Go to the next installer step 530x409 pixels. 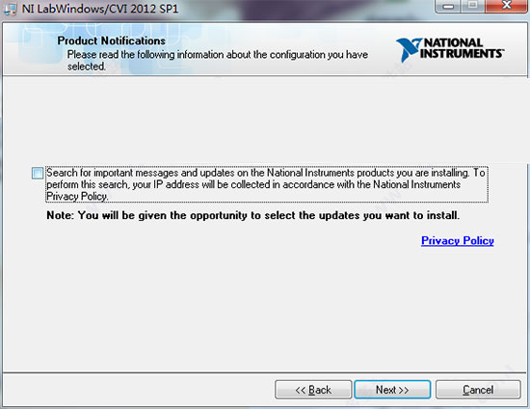392,390
